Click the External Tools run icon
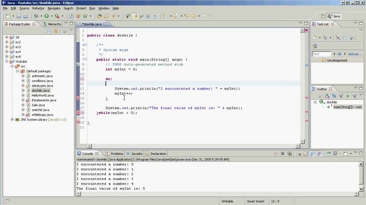366x205 pixels. tap(57, 16)
